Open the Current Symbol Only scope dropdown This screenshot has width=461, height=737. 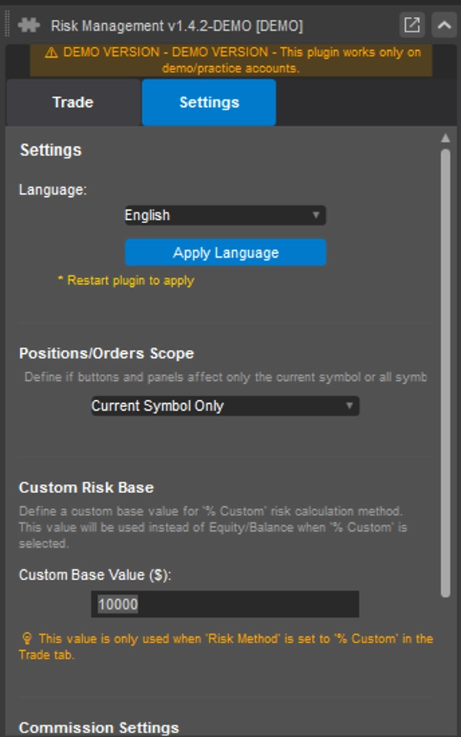tap(225, 406)
